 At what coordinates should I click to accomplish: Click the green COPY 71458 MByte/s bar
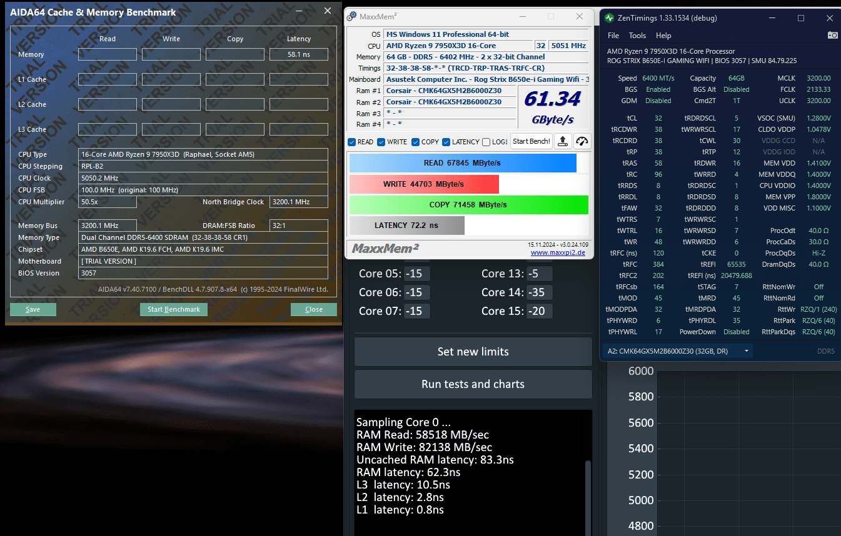[468, 205]
